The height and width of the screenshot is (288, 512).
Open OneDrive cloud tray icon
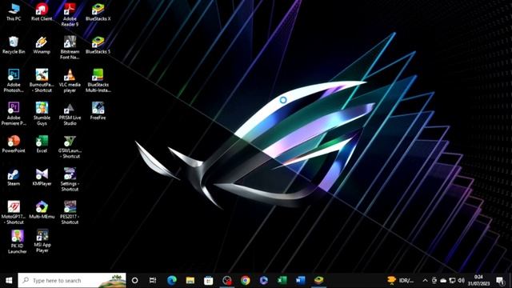(x=443, y=280)
